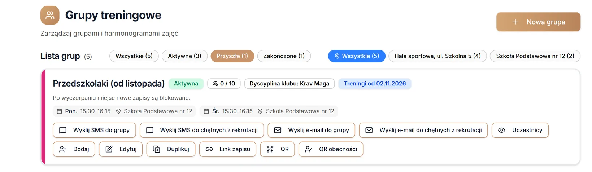Image resolution: width=592 pixels, height=172 pixels.
Task: Click the plus icon in Nowa grupa
Action: pos(515,22)
